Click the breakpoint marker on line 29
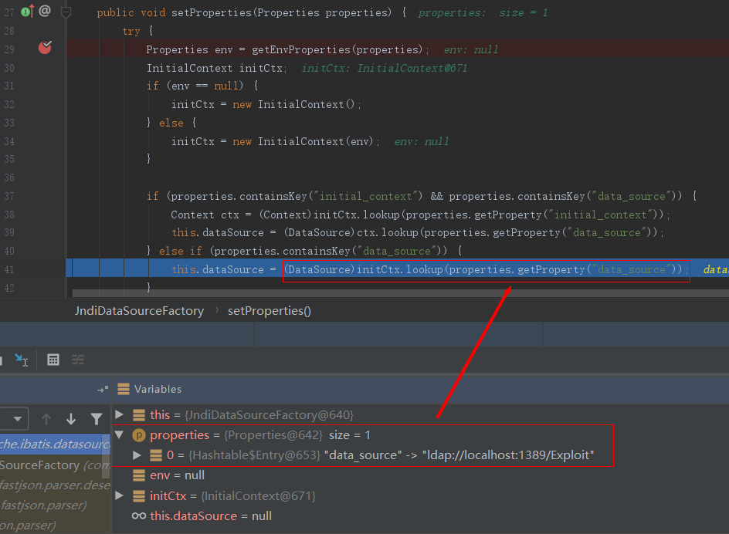Viewport: 729px width, 534px height. click(x=45, y=47)
